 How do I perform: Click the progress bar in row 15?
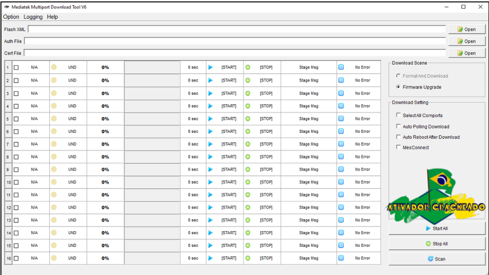tap(152, 246)
